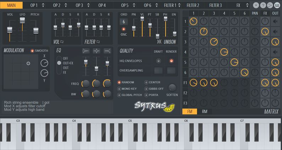
Task: Unmute operator 4 output speaker icon
Action: point(275,52)
